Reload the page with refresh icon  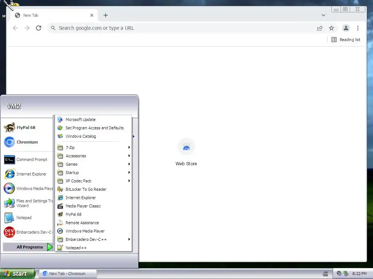[39, 28]
